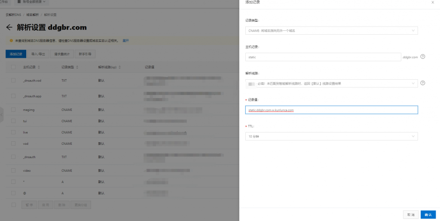Open the 记录类型 CNAME dropdown
Viewport: 440px width, 221px height.
331,30
